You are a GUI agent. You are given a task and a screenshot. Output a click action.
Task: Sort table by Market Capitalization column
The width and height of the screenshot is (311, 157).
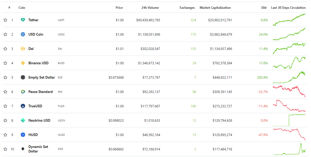[215, 8]
